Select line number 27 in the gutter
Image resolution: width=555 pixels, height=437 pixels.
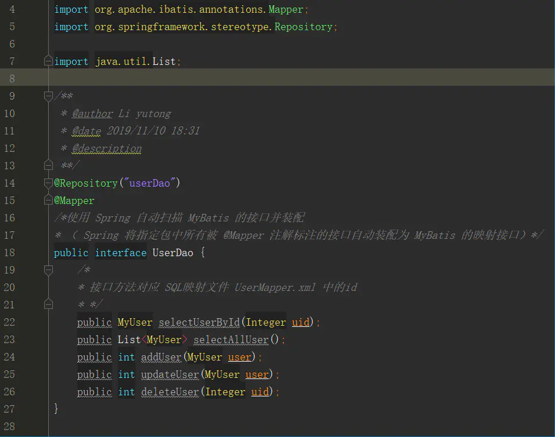click(x=9, y=409)
